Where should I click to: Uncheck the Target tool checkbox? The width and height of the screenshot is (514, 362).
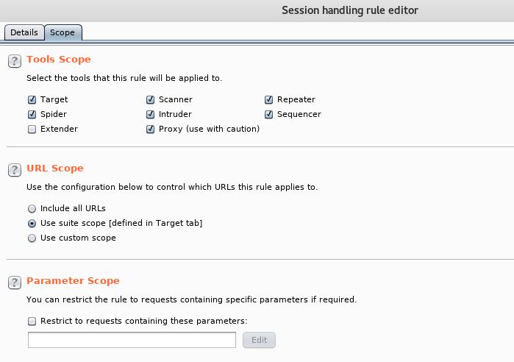click(32, 99)
